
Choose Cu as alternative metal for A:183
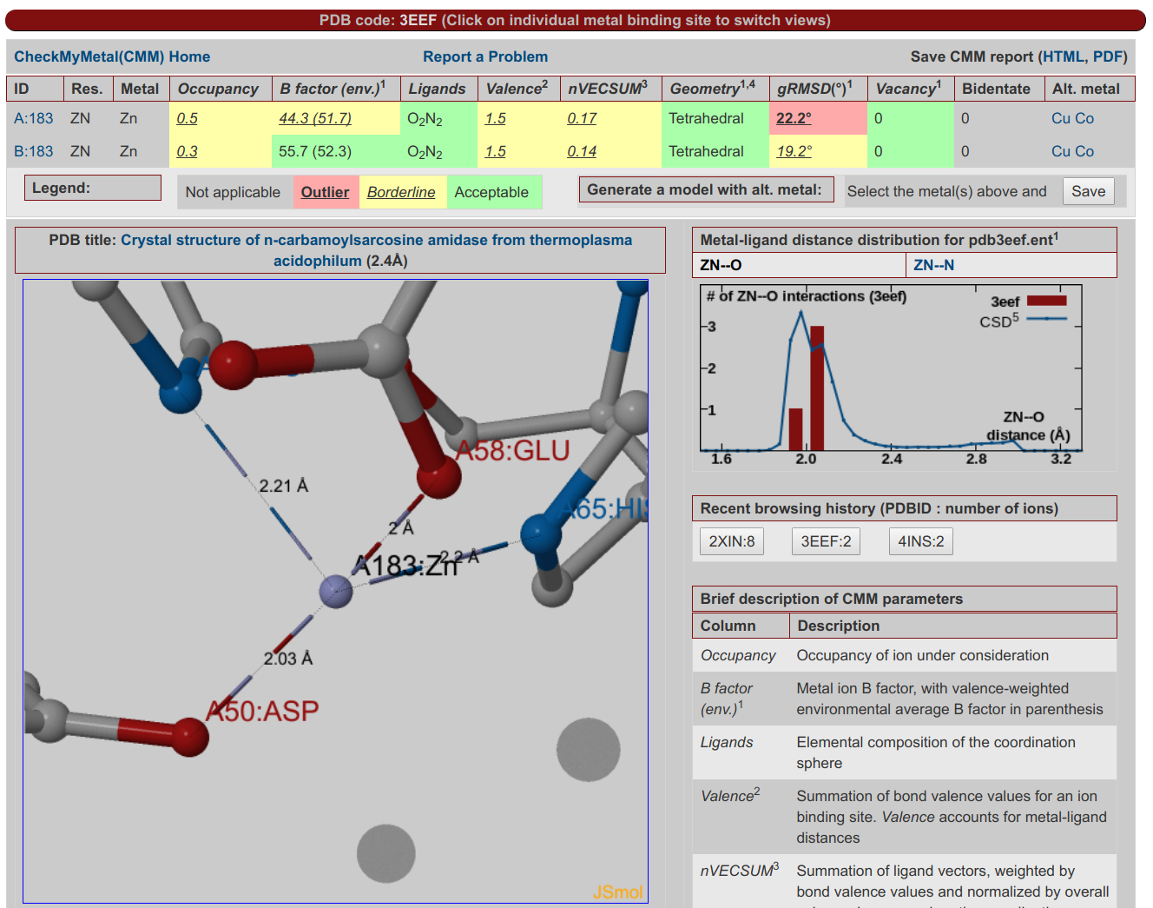(1060, 118)
